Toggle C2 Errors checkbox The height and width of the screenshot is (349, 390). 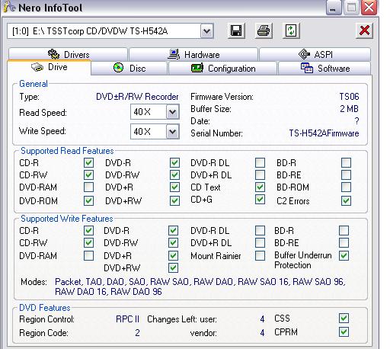click(x=347, y=201)
